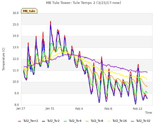Click the green Tul2_Ts-4 legend swatch
168x126 pixels.
[65, 121]
